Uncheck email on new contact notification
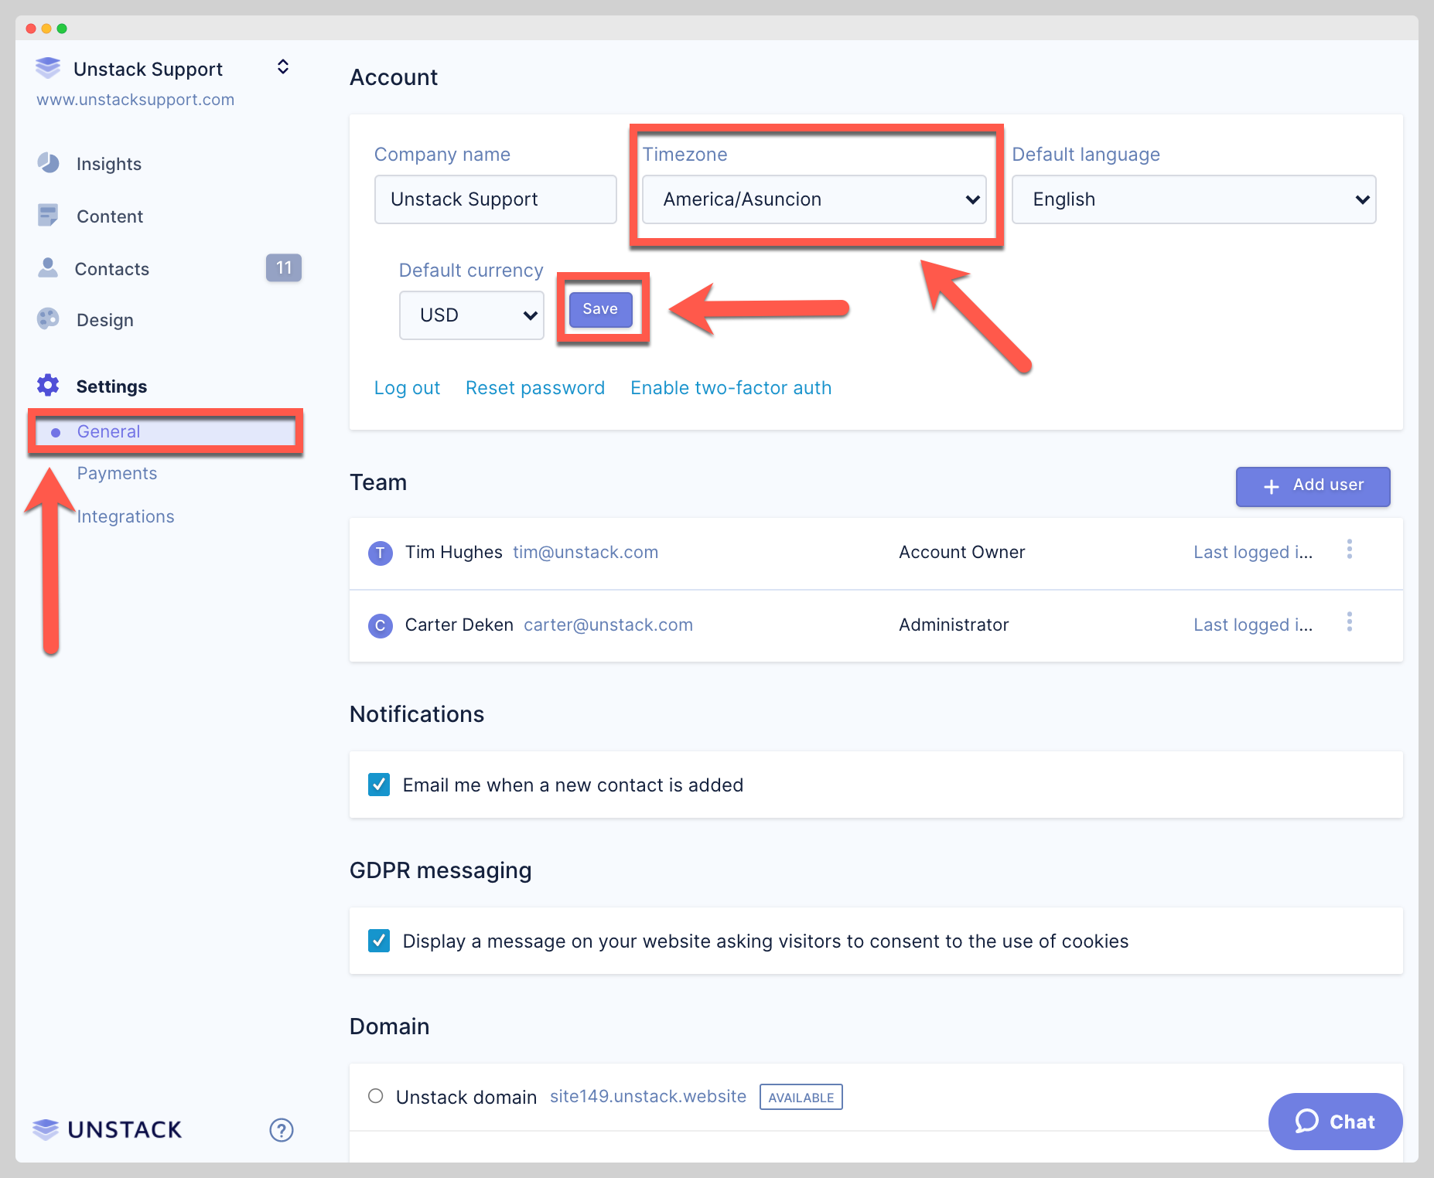 (379, 785)
